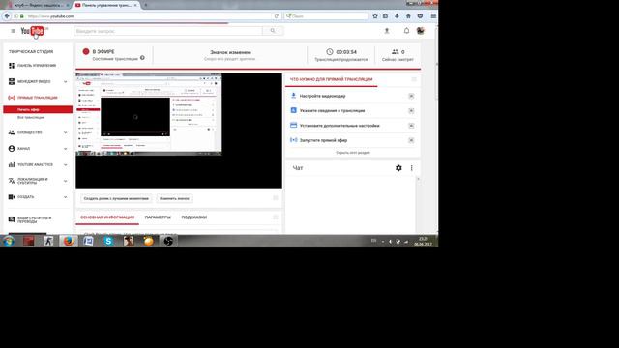Open the Windows Start button

click(x=9, y=241)
